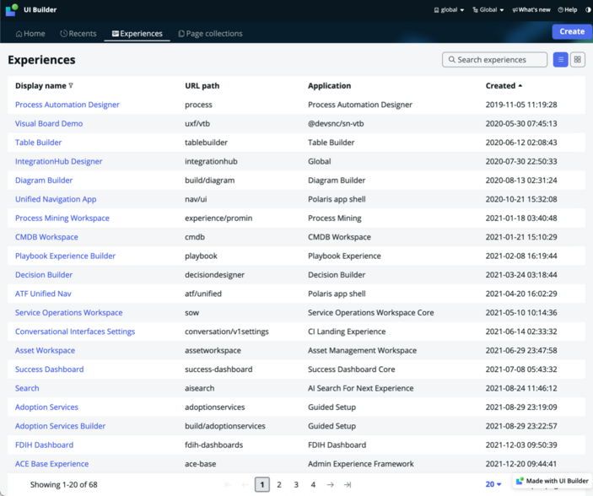Open Adoption Services link

[46, 407]
